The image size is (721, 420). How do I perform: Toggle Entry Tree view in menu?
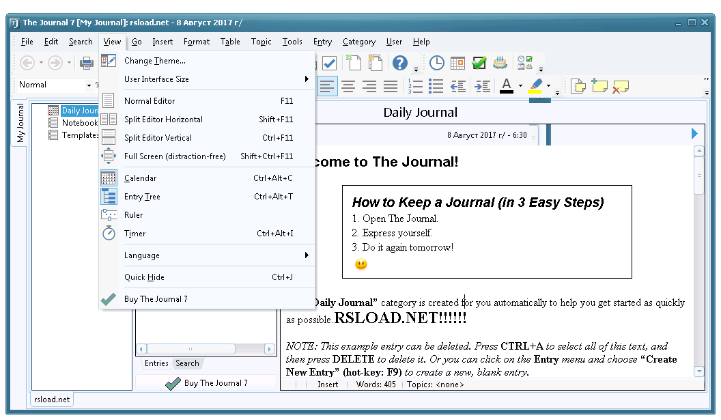[207, 197]
